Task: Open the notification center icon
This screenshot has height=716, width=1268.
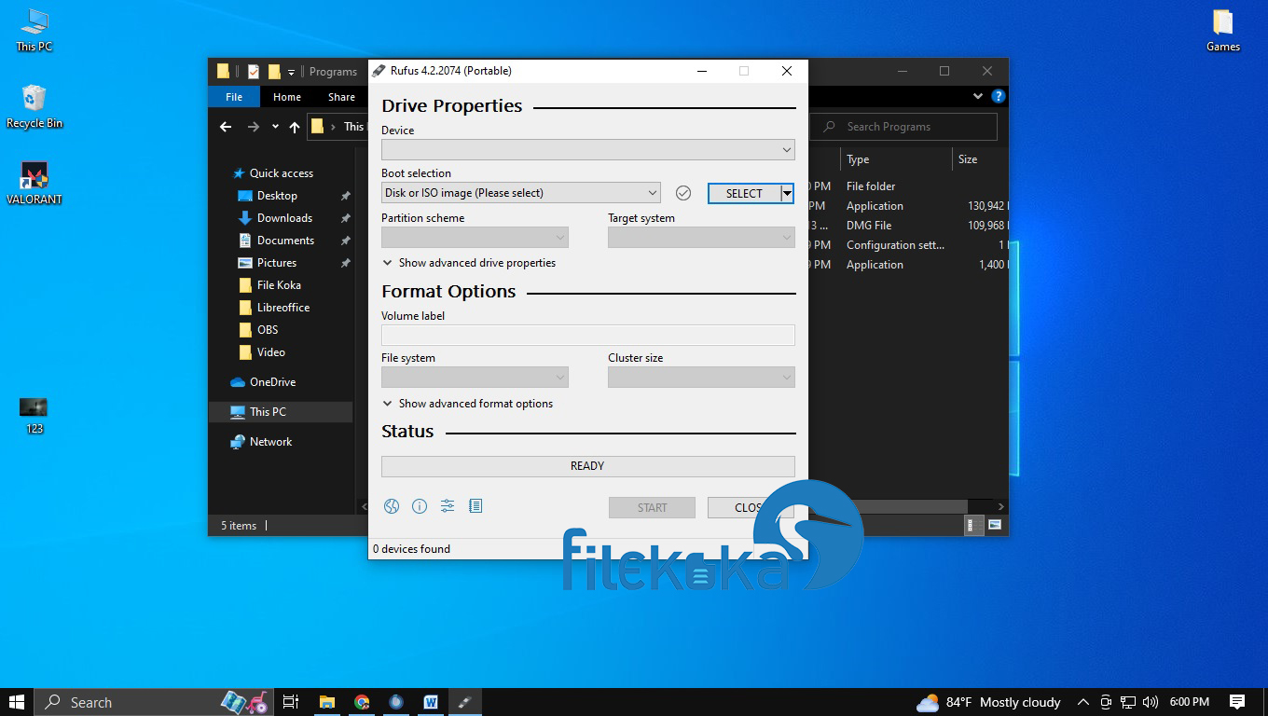Action: coord(1237,702)
